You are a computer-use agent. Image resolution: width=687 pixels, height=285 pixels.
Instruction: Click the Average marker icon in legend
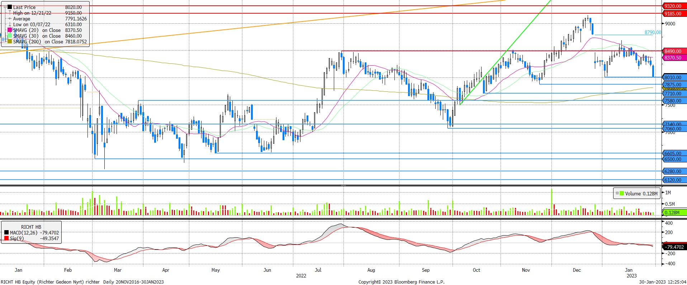[10, 19]
